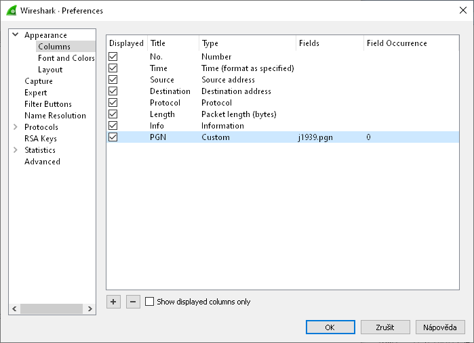The height and width of the screenshot is (343, 474).
Task: Uncheck the No. column checkbox
Action: point(113,56)
